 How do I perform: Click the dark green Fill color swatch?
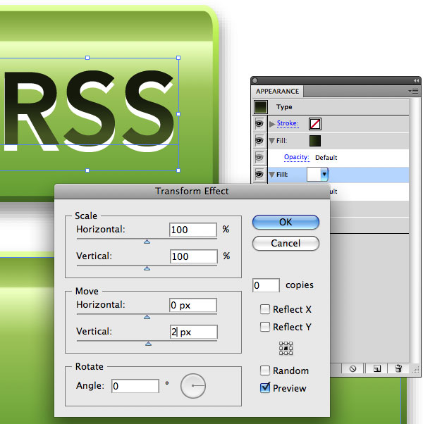tap(315, 141)
